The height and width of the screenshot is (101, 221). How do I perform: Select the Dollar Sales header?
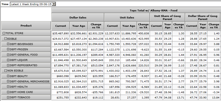pos(78,17)
